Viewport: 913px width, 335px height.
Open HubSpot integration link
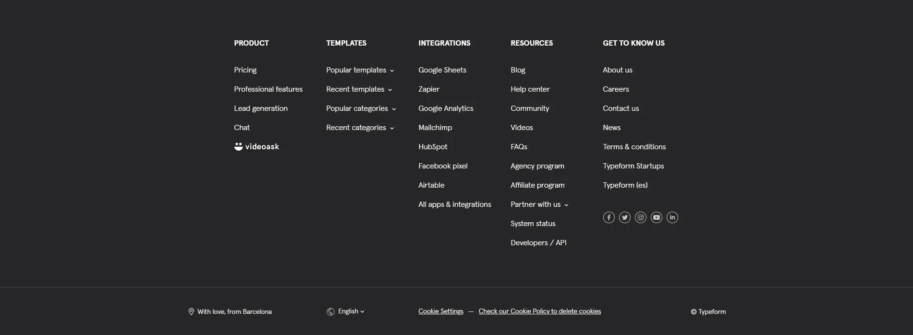(433, 147)
